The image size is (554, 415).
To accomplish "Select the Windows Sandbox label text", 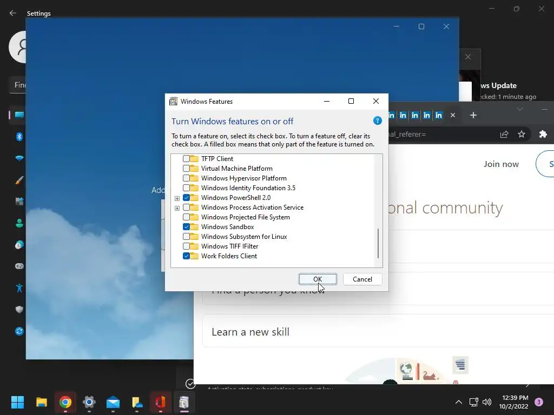I will click(x=228, y=227).
